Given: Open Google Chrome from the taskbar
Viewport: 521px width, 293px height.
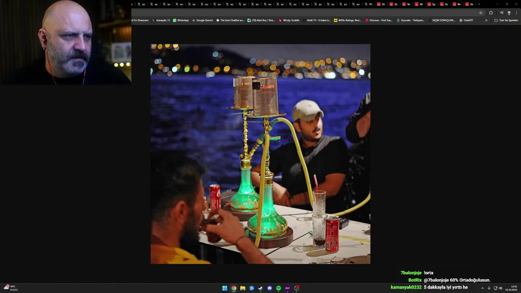Looking at the screenshot, I should (x=234, y=288).
